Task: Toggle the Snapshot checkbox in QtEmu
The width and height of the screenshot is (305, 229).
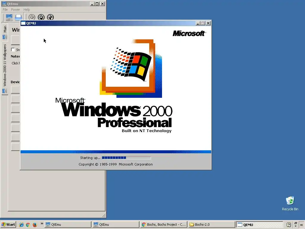Action: (x=13, y=50)
